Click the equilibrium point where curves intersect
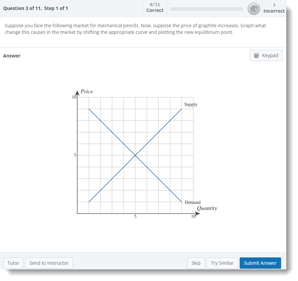The height and width of the screenshot is (281, 298). click(135, 155)
